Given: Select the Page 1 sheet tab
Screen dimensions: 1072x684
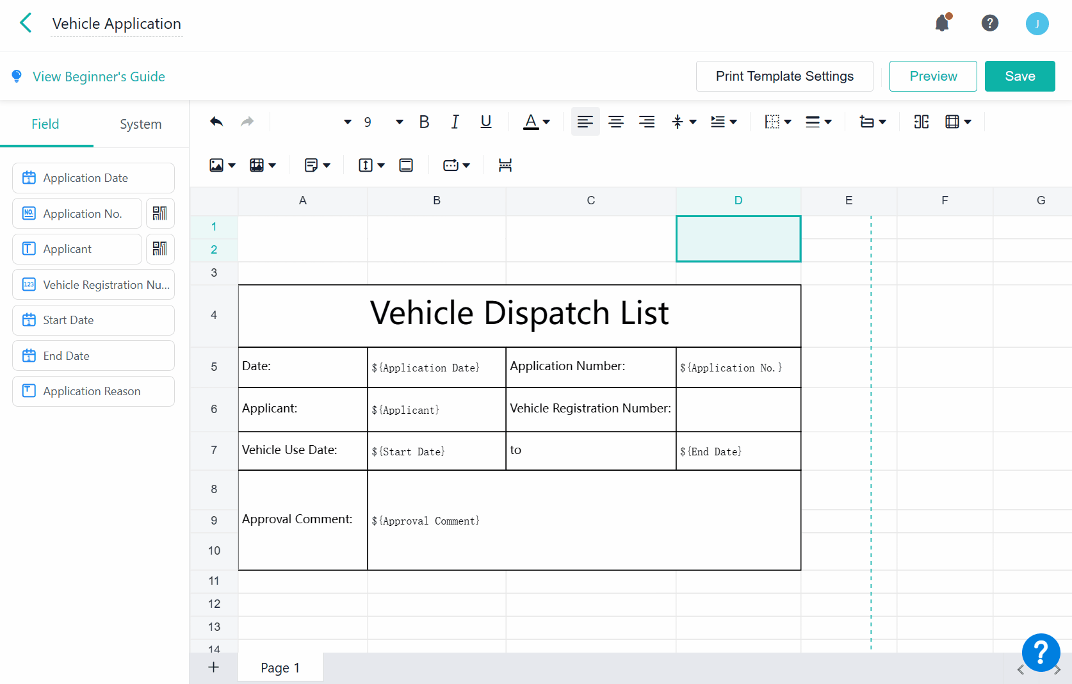Looking at the screenshot, I should (x=280, y=668).
